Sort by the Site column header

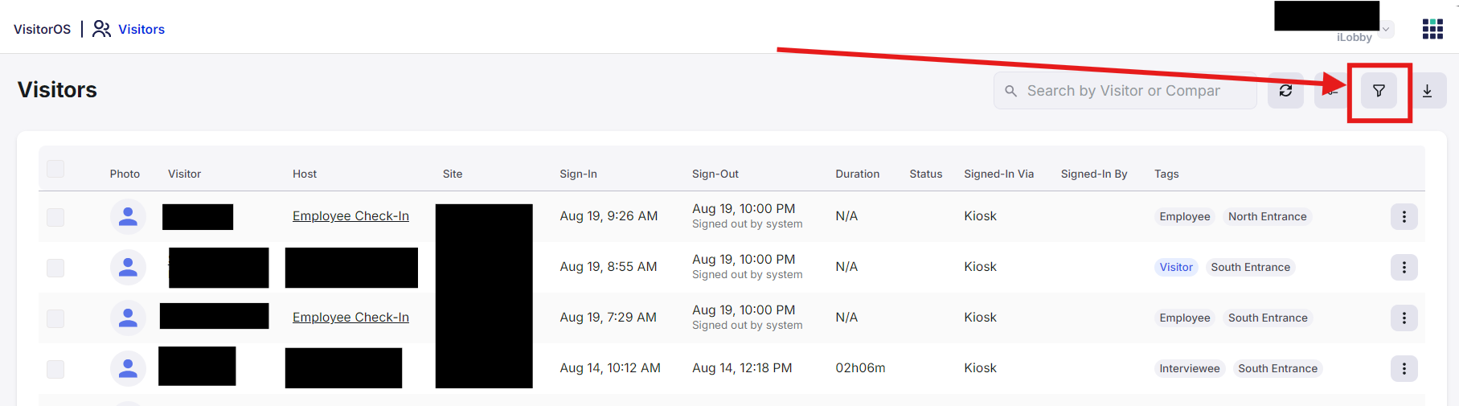(453, 174)
